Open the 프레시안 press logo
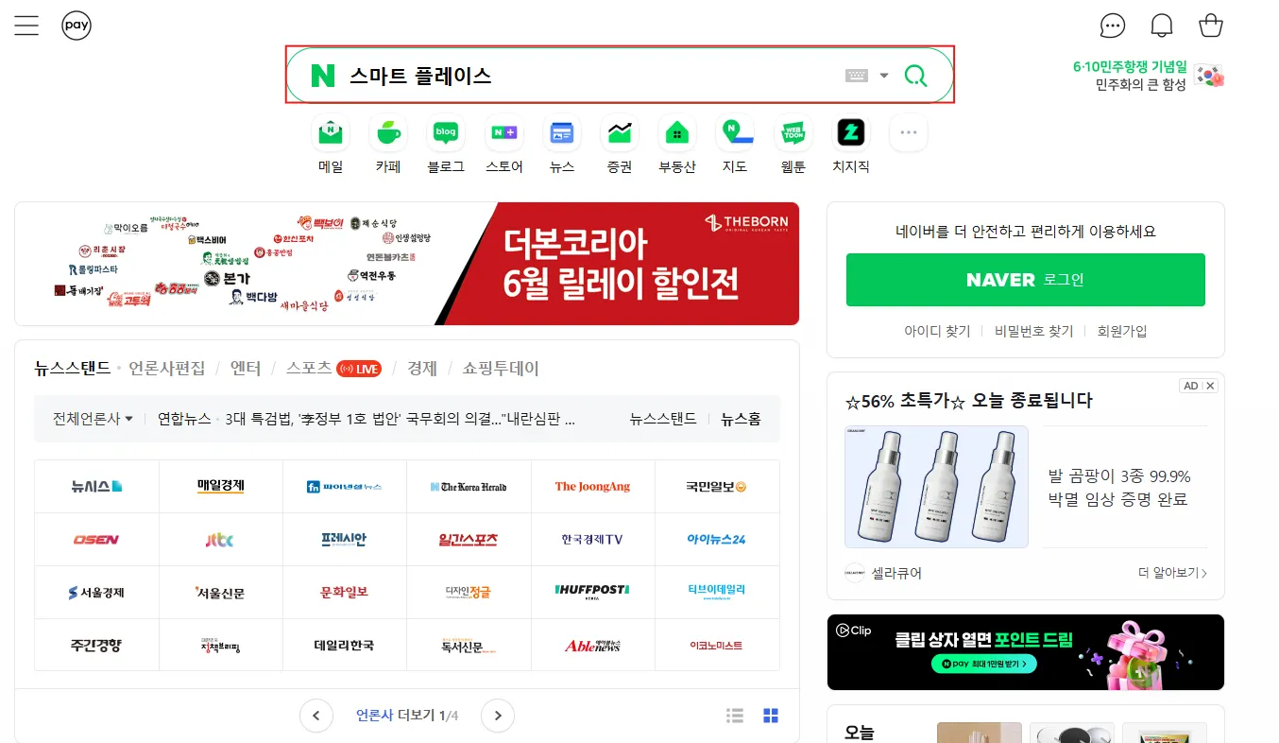This screenshot has width=1279, height=743. pyautogui.click(x=345, y=540)
